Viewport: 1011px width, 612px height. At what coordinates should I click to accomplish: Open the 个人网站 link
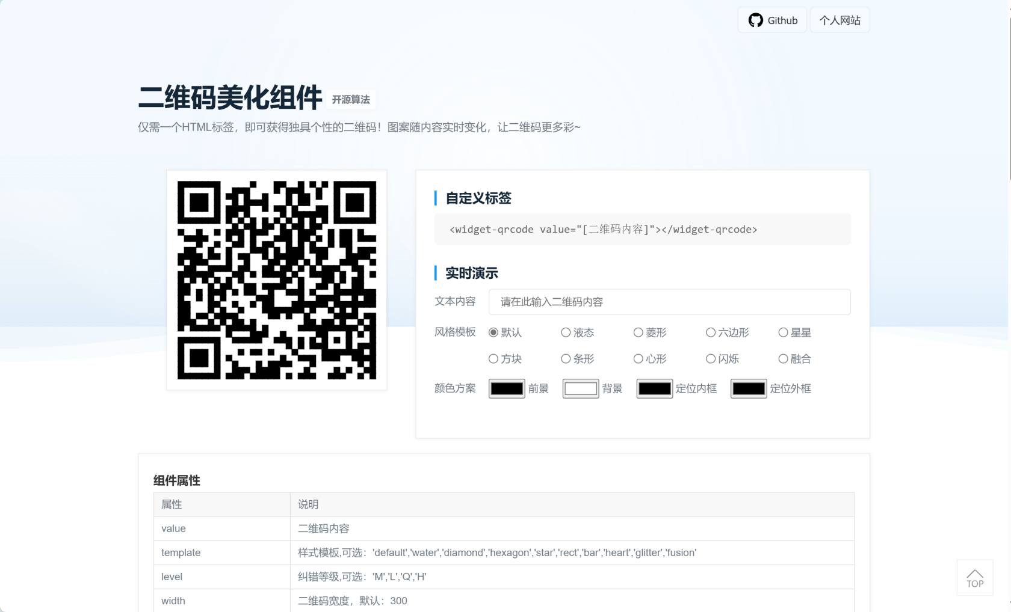[x=839, y=20]
